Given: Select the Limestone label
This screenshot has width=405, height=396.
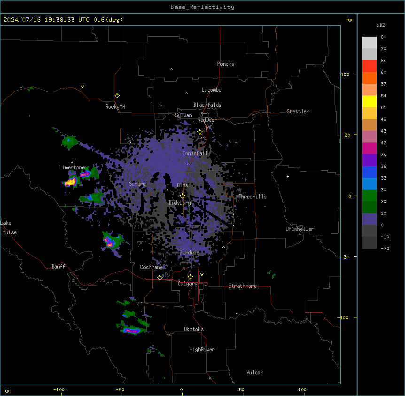Looking at the screenshot, I should [72, 167].
